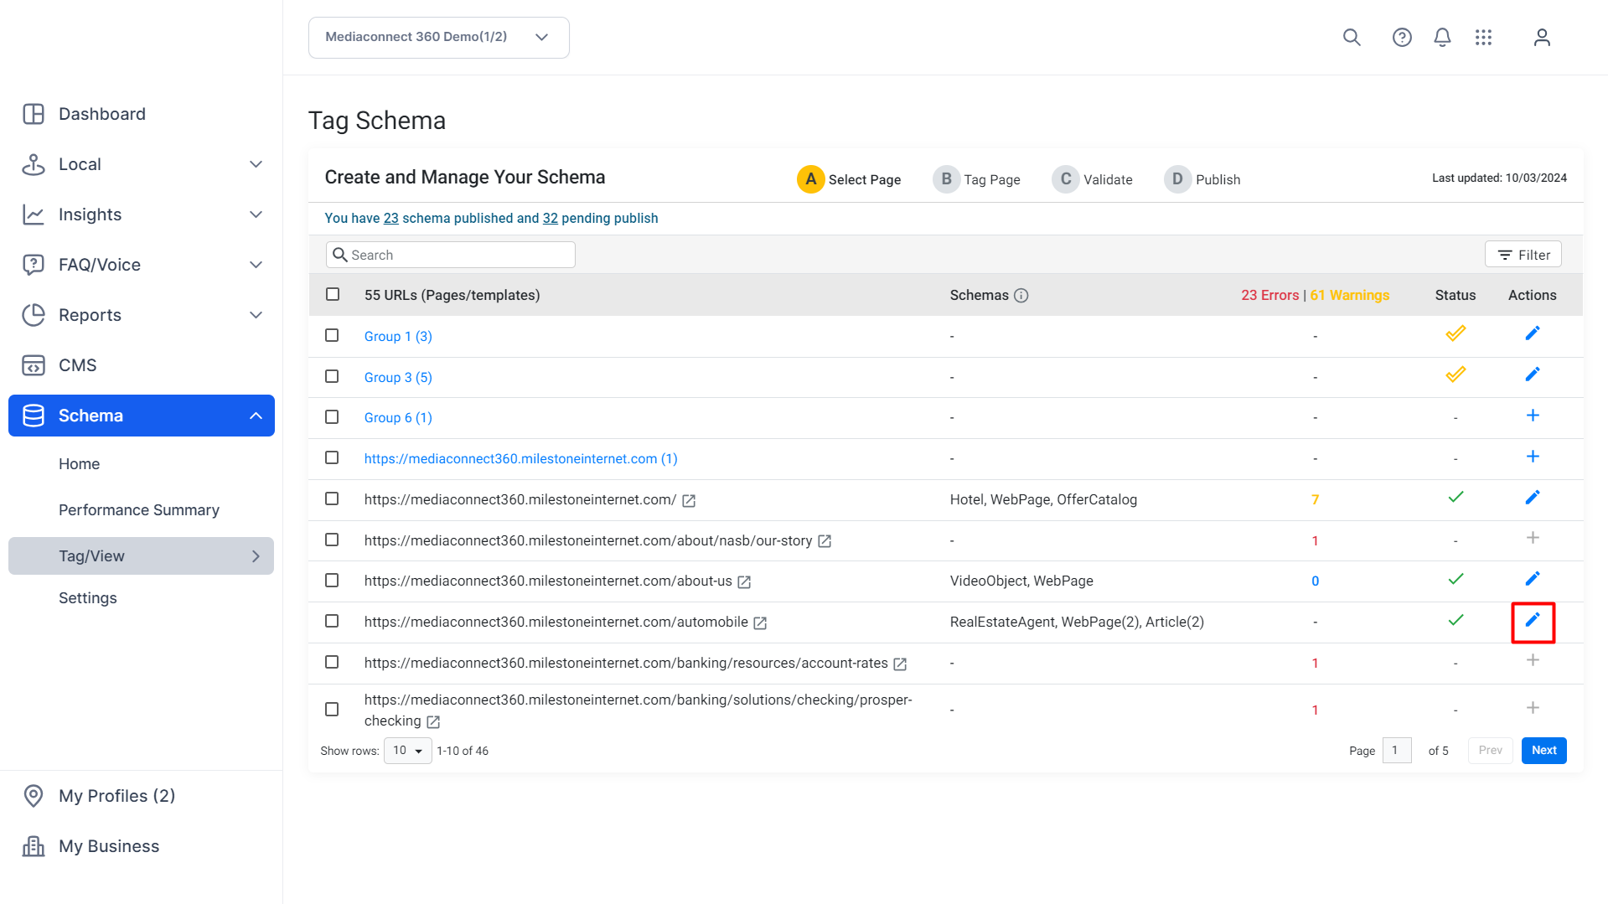Select the Tag Page step

[x=977, y=179]
